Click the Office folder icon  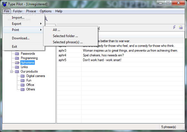[x=23, y=85]
